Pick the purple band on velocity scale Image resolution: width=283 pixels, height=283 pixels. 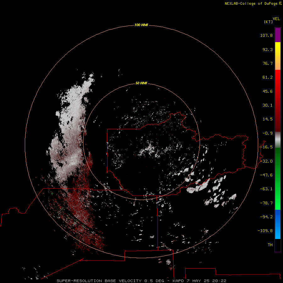[278, 35]
